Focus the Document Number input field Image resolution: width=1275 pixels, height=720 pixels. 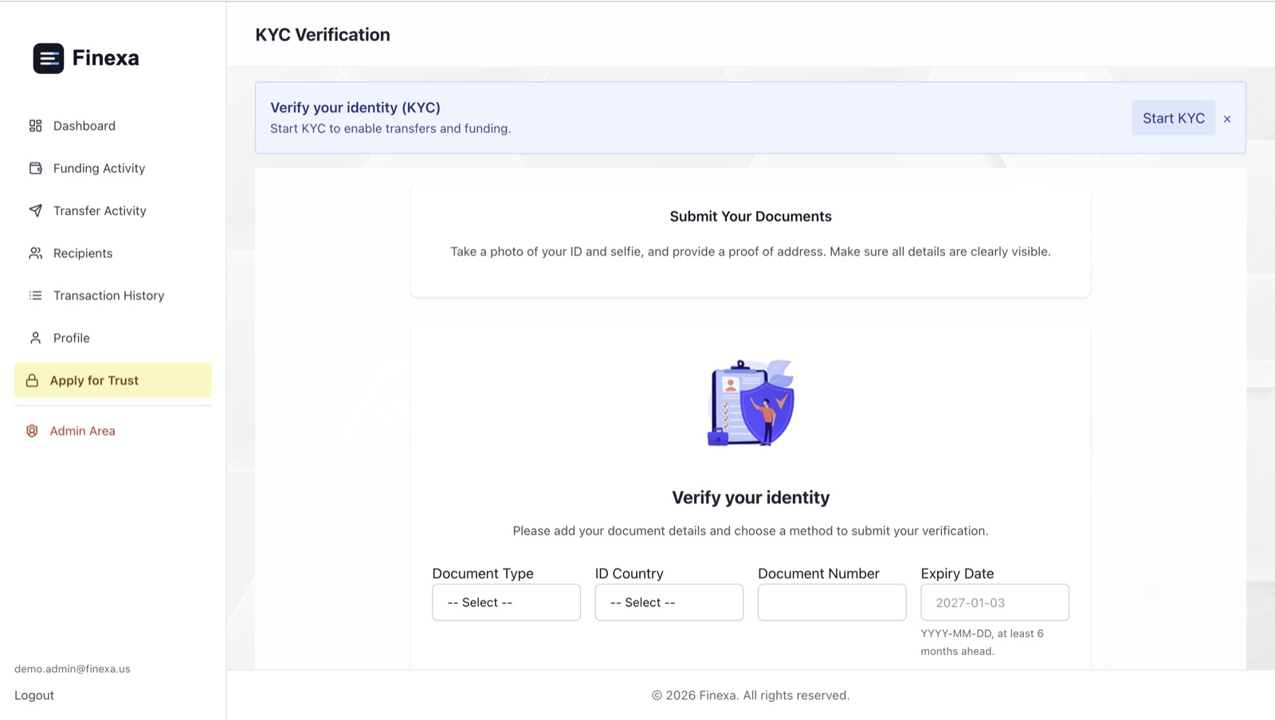click(832, 602)
